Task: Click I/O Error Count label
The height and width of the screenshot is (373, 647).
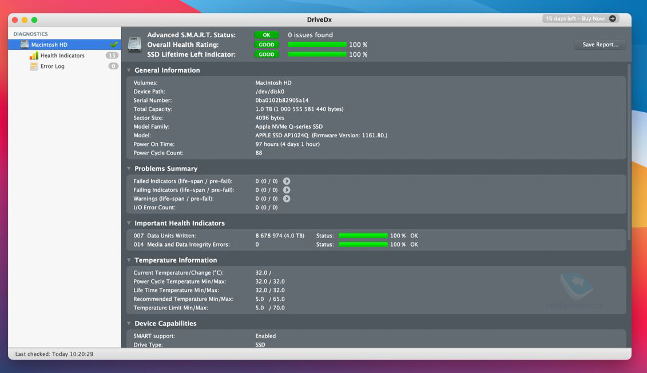Action: 154,208
